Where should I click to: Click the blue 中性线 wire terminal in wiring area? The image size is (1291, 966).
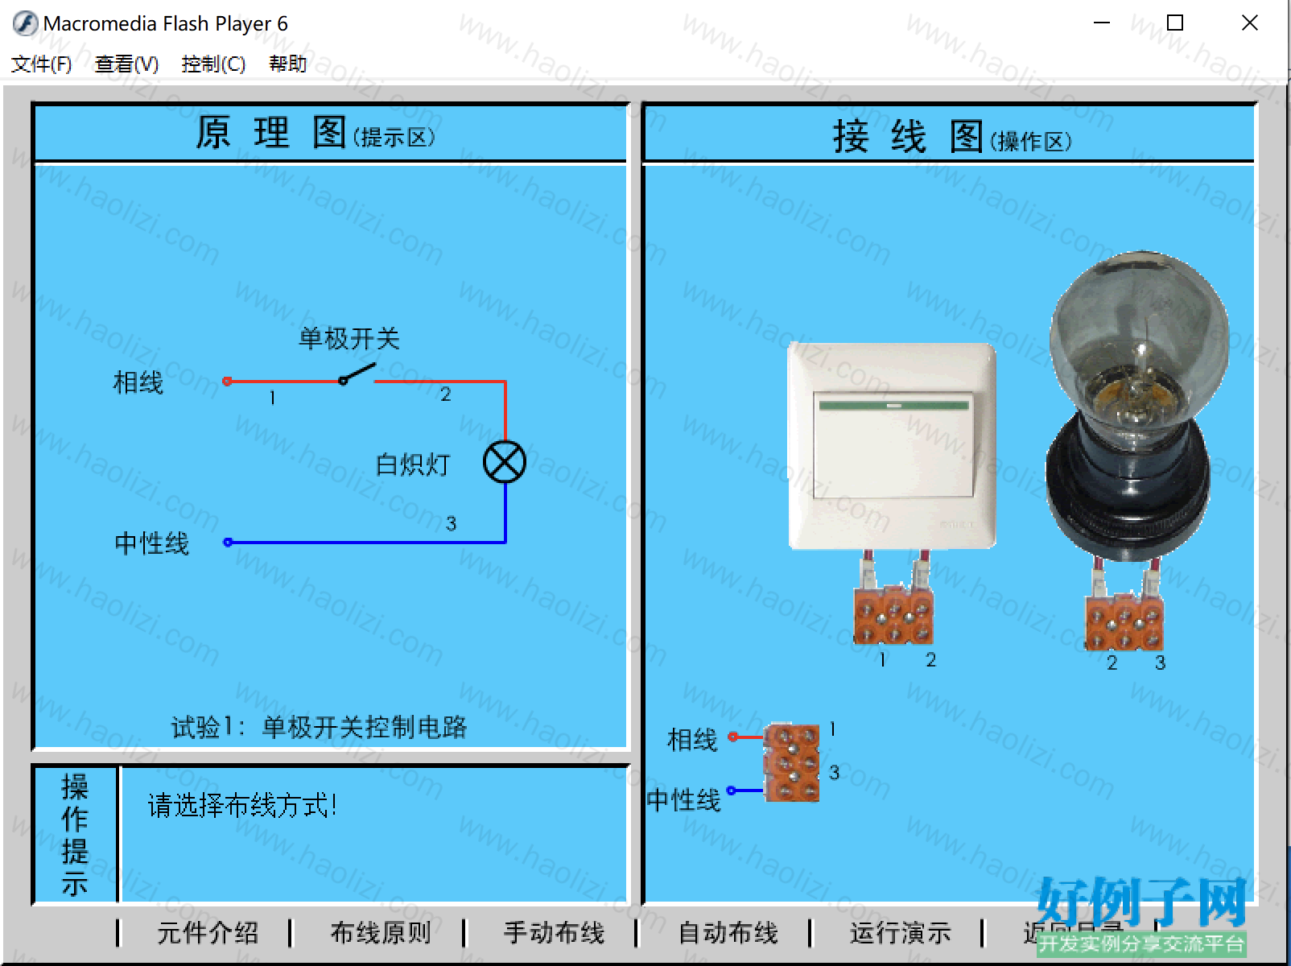point(732,791)
